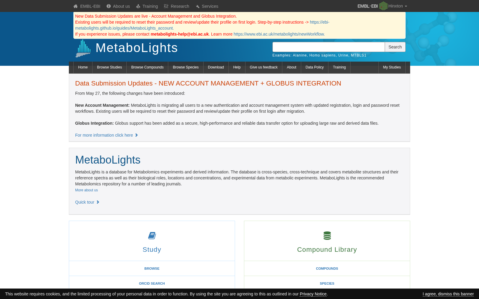This screenshot has width=479, height=299.
Task: Dismiss the cookie banner via I agree
Action: click(448, 294)
